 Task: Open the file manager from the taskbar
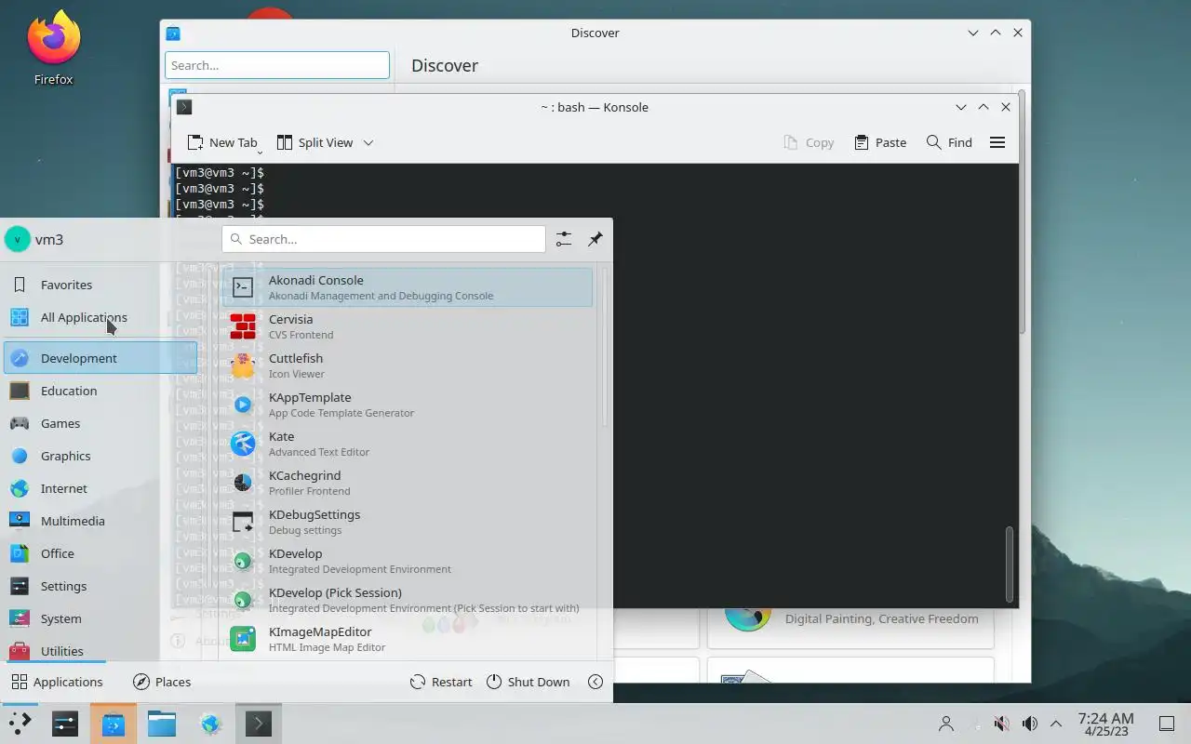pos(162,724)
